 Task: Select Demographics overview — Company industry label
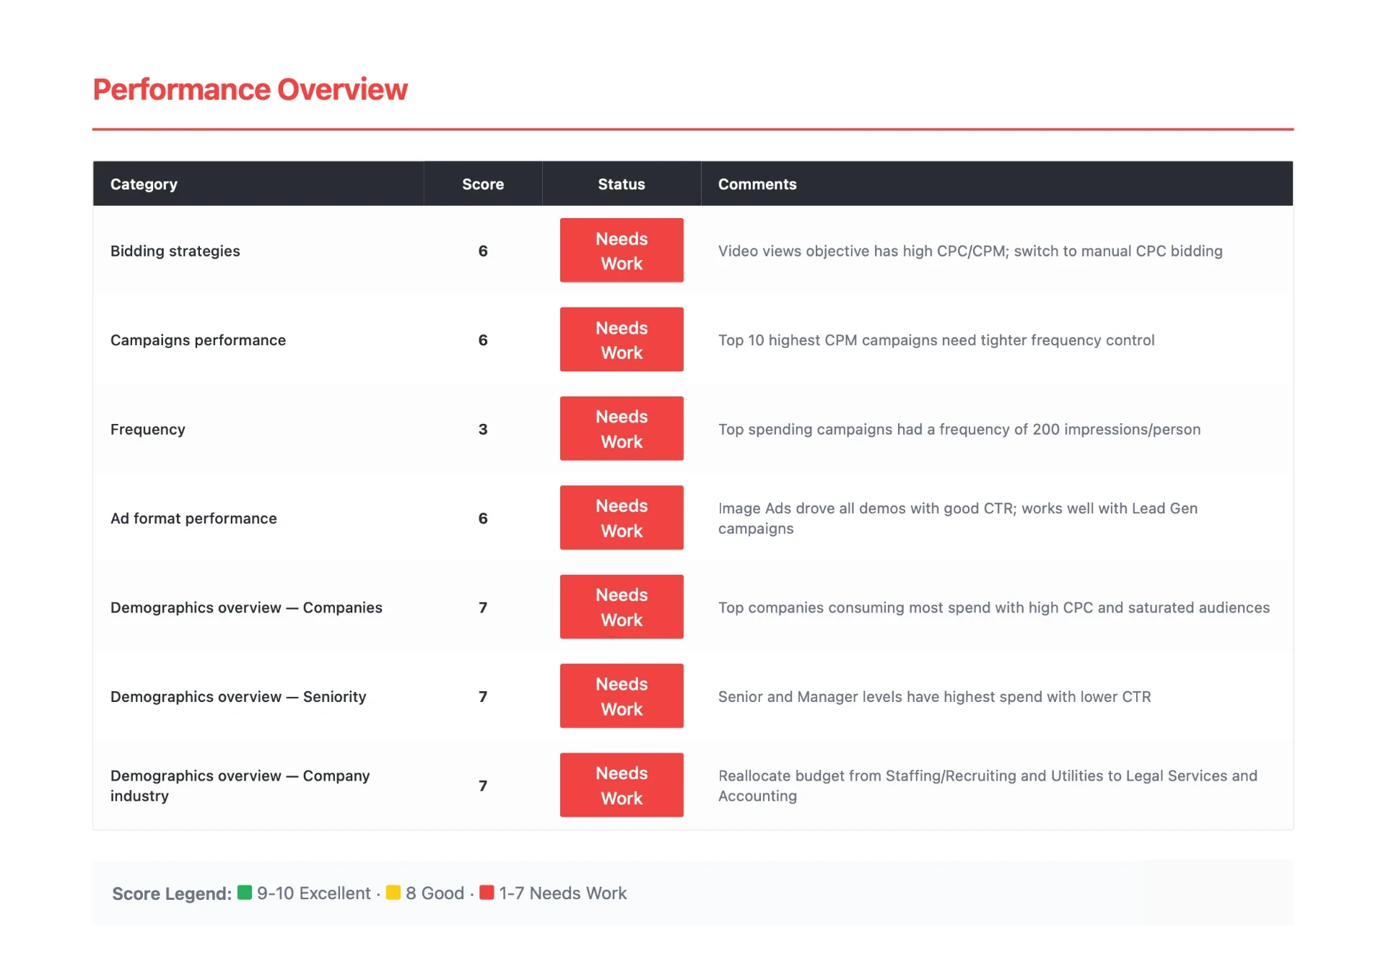tap(240, 786)
